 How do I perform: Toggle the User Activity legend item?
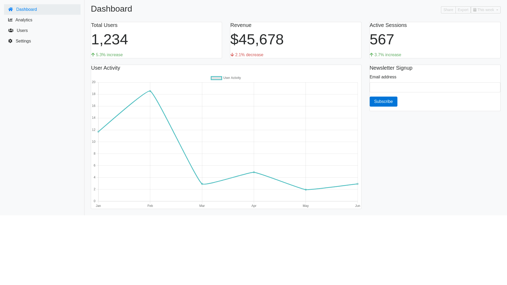click(232, 78)
